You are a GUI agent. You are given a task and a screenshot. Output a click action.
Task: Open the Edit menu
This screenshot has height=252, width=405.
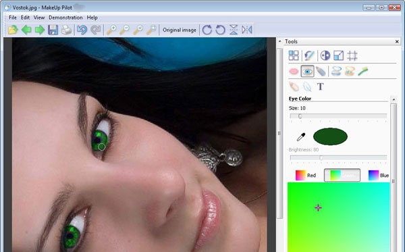point(25,18)
